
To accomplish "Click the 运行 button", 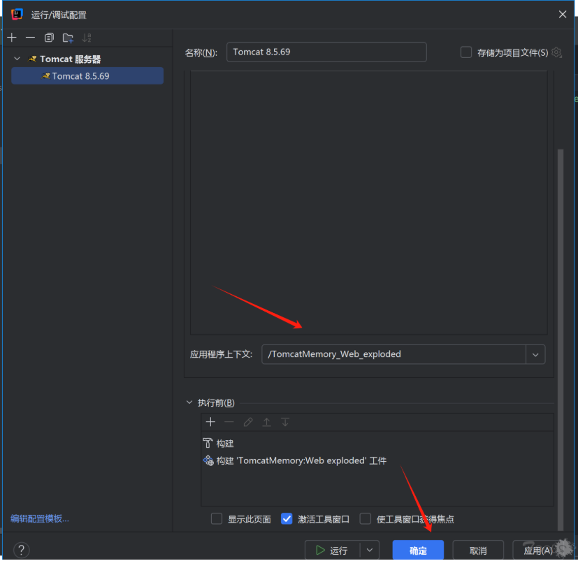I will click(332, 551).
